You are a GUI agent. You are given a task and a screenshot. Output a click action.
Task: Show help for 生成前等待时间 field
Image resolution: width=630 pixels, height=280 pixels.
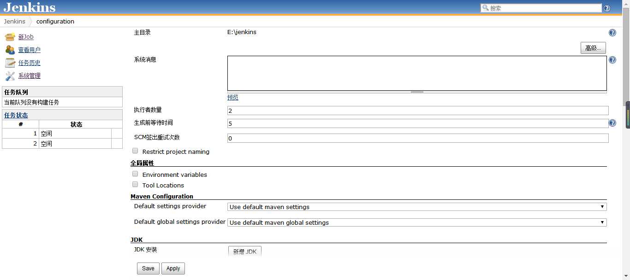click(612, 123)
